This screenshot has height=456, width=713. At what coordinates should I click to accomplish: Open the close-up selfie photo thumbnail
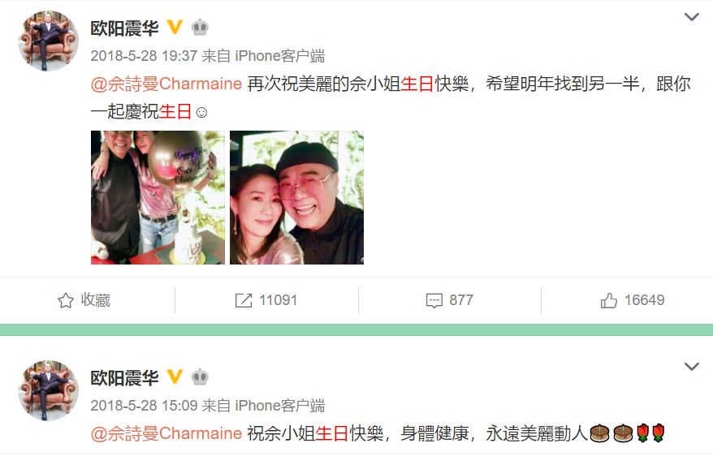pos(296,197)
